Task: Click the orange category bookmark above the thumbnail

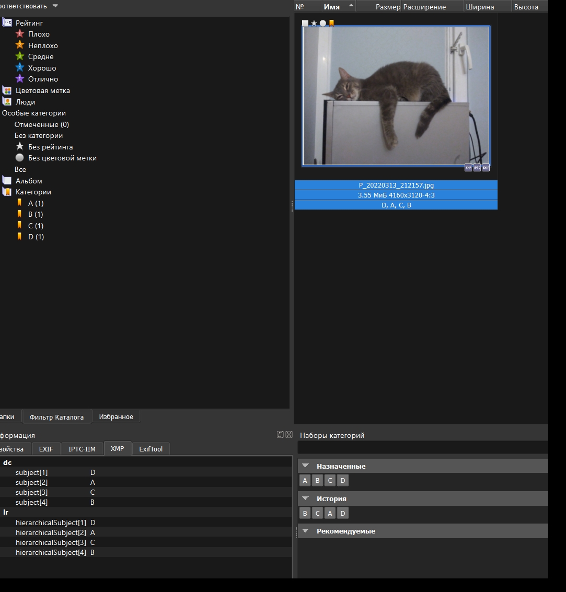Action: (331, 23)
